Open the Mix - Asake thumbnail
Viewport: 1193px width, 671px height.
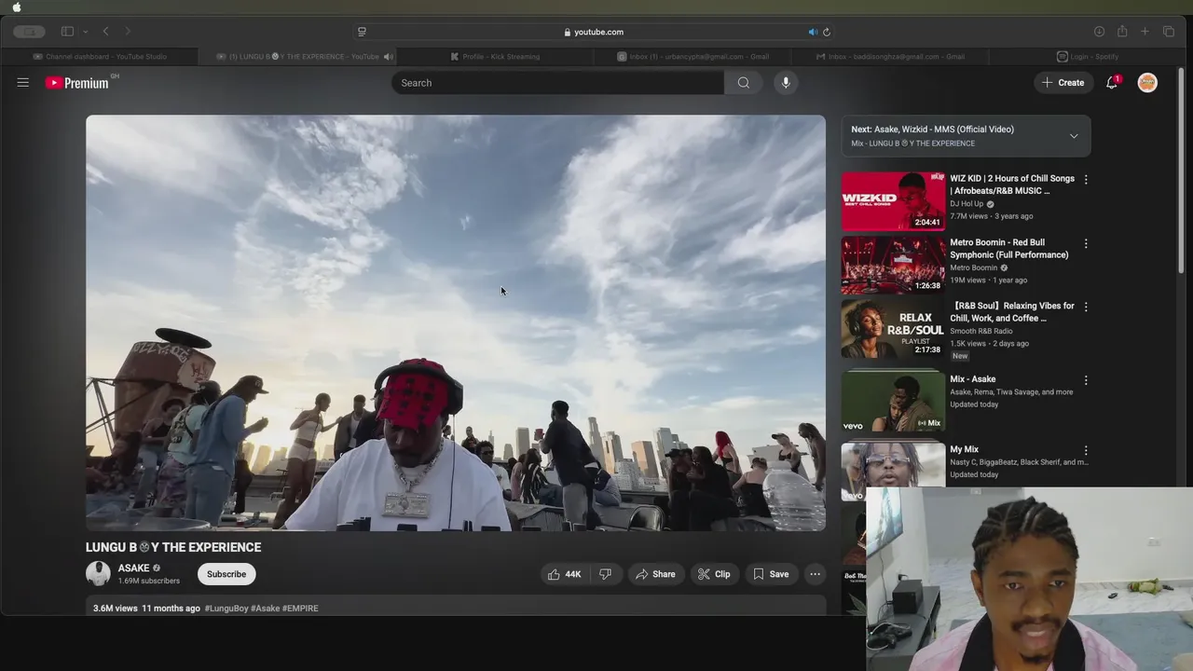click(x=893, y=402)
